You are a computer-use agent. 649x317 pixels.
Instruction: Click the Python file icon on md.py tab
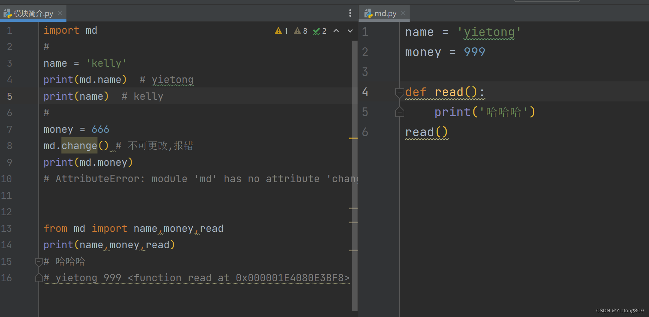click(369, 13)
